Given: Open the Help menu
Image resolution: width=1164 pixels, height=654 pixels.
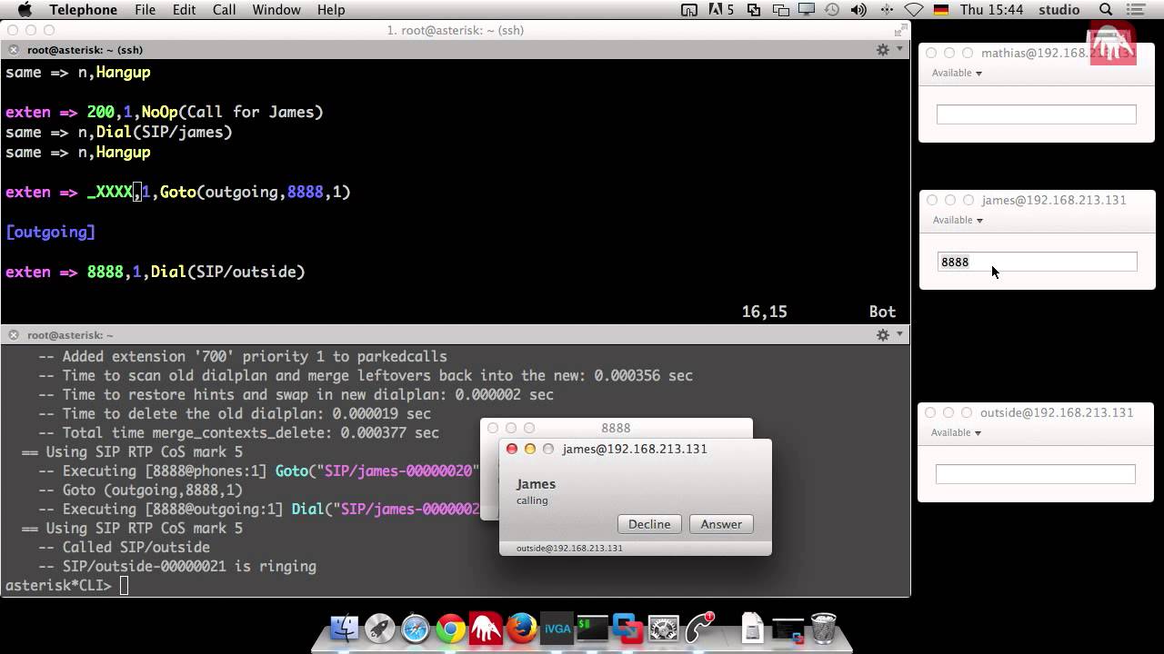Looking at the screenshot, I should (x=331, y=10).
